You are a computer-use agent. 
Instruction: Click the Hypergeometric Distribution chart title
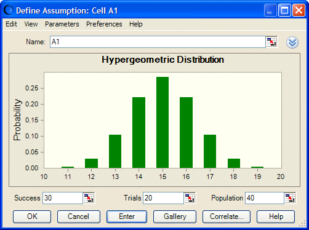163,60
